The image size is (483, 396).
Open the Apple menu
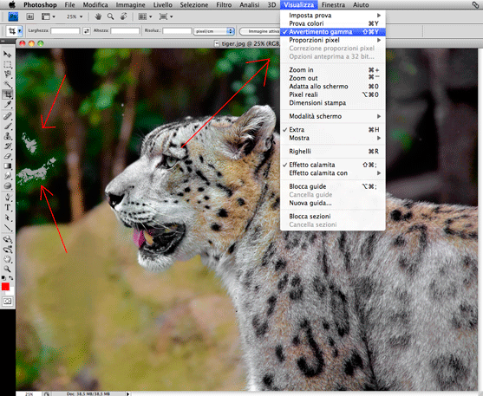tap(11, 4)
